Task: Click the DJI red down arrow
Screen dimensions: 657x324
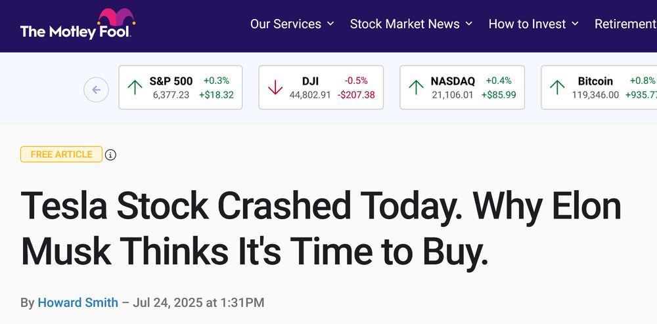Action: point(275,87)
